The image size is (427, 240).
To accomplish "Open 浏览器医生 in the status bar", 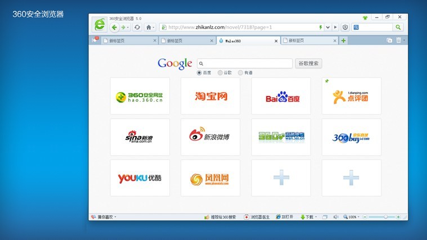I will (x=257, y=217).
